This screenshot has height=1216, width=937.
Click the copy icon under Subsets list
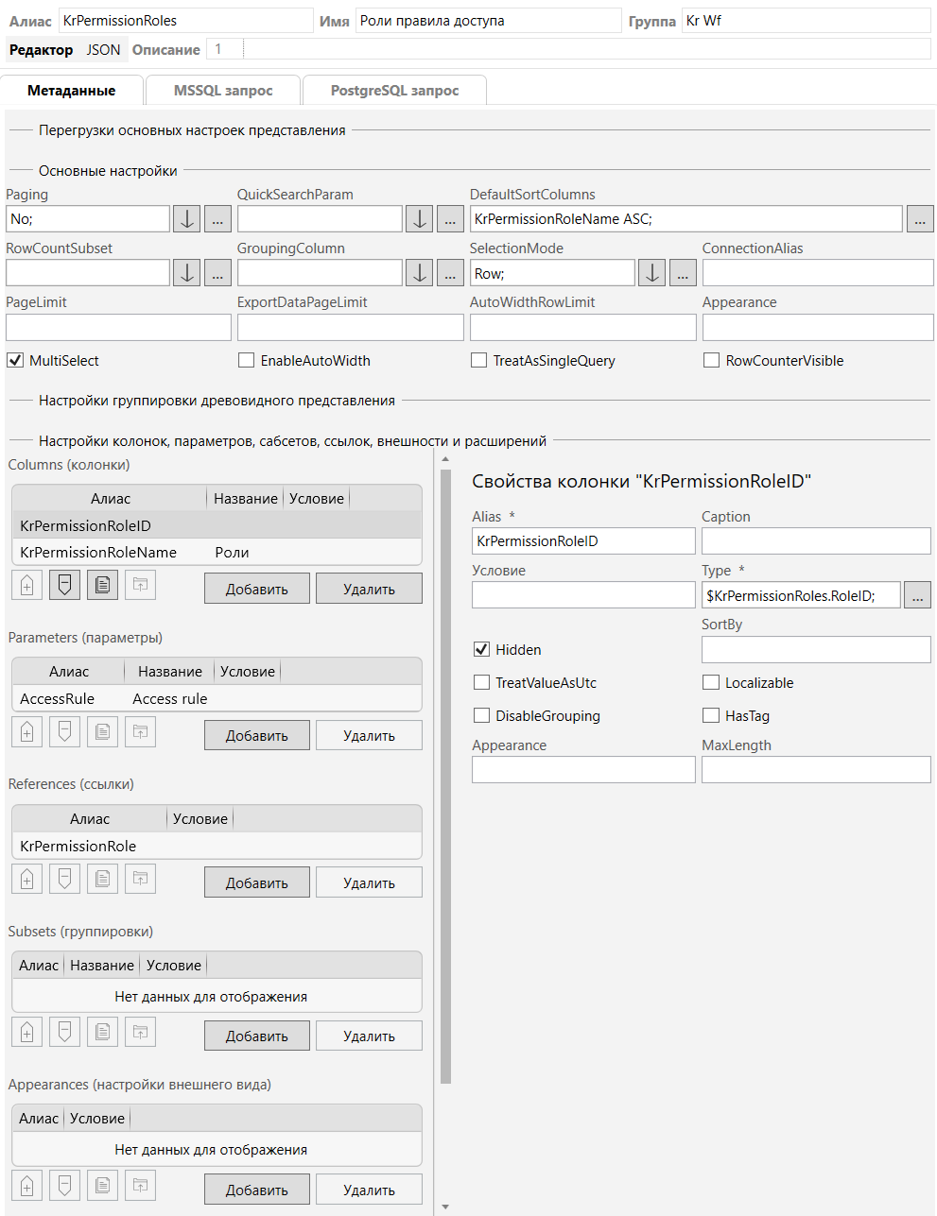[x=102, y=1032]
